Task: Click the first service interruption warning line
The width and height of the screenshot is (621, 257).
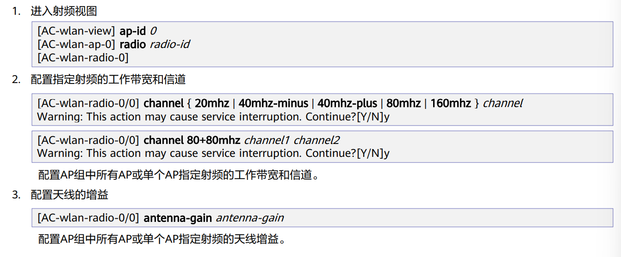Action: (213, 117)
